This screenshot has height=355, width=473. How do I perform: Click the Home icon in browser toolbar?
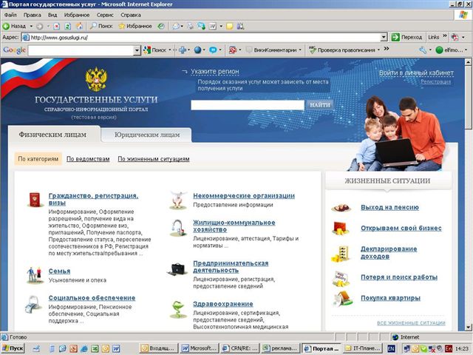90,26
